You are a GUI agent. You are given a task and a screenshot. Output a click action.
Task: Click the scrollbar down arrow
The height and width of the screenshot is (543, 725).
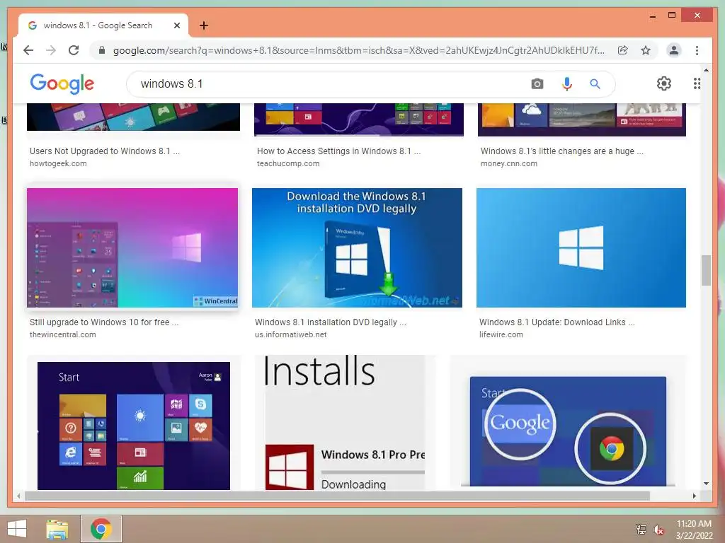click(706, 484)
